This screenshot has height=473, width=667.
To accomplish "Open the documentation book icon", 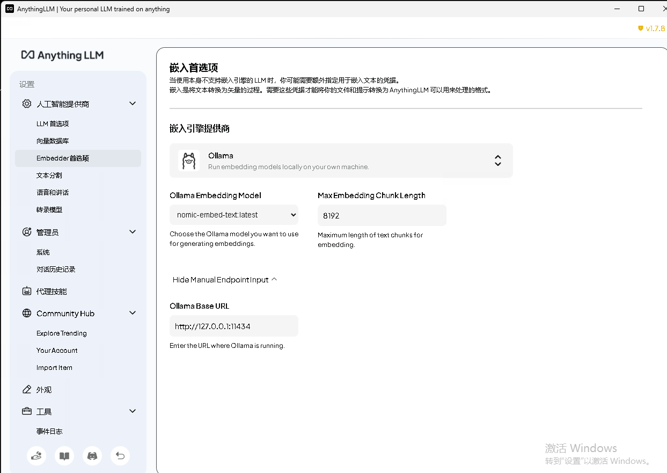I will coord(64,456).
